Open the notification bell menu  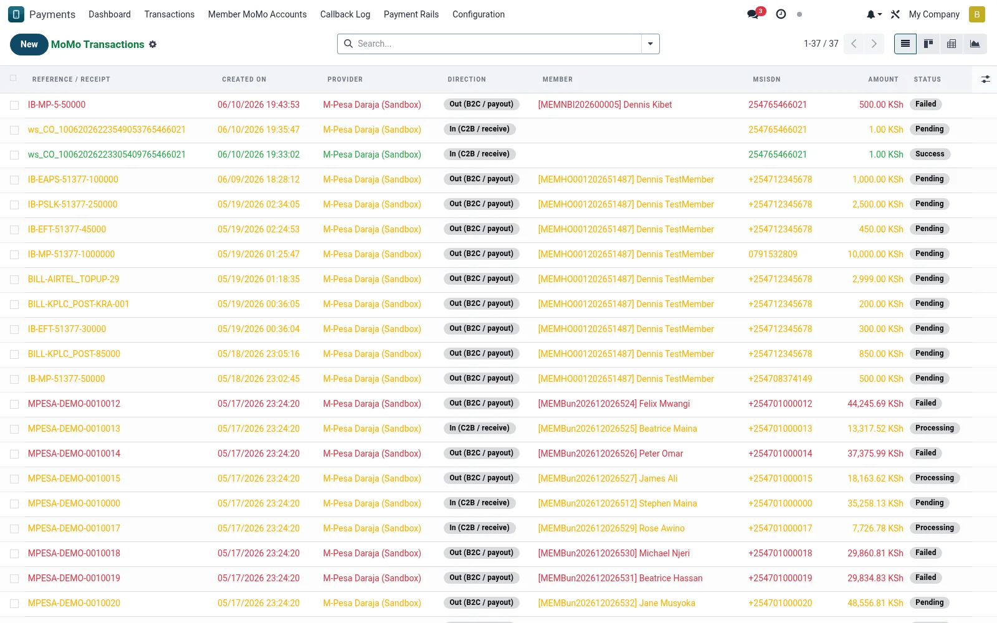pyautogui.click(x=874, y=14)
